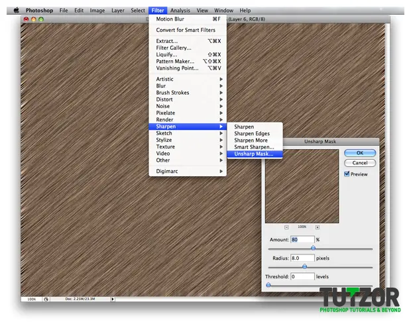The image size is (411, 328).
Task: Click Cancel in Unsharp Mask dialog
Action: 360,163
